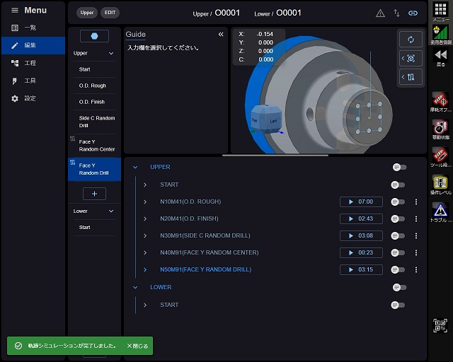Toggle the O.D. FINISH row switch
The height and width of the screenshot is (362, 453).
pos(398,218)
